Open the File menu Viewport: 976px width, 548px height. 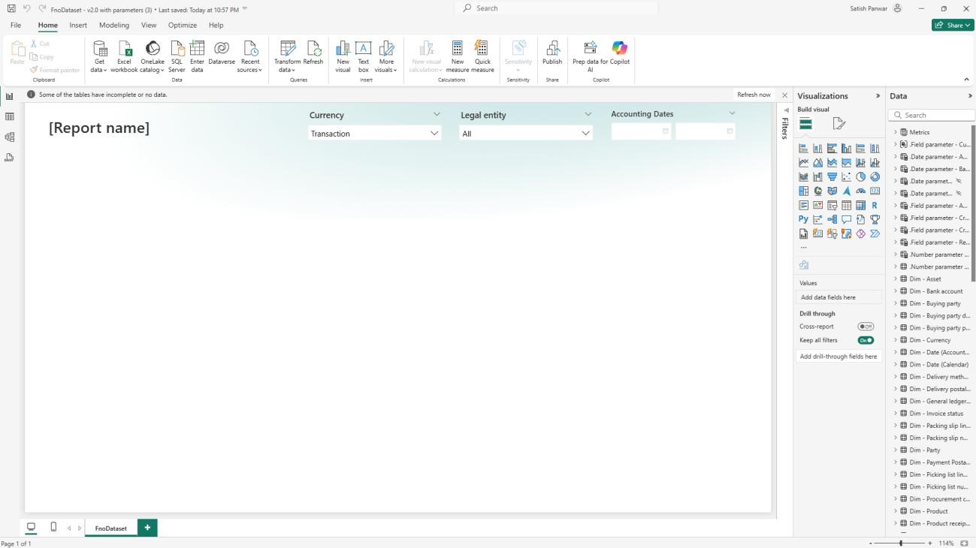(x=16, y=26)
